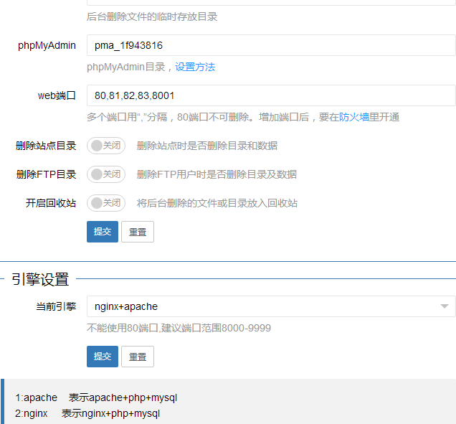Image resolution: width=456 pixels, height=424 pixels.
Task: Click the phpMyAdmin field label
Action: (47, 45)
